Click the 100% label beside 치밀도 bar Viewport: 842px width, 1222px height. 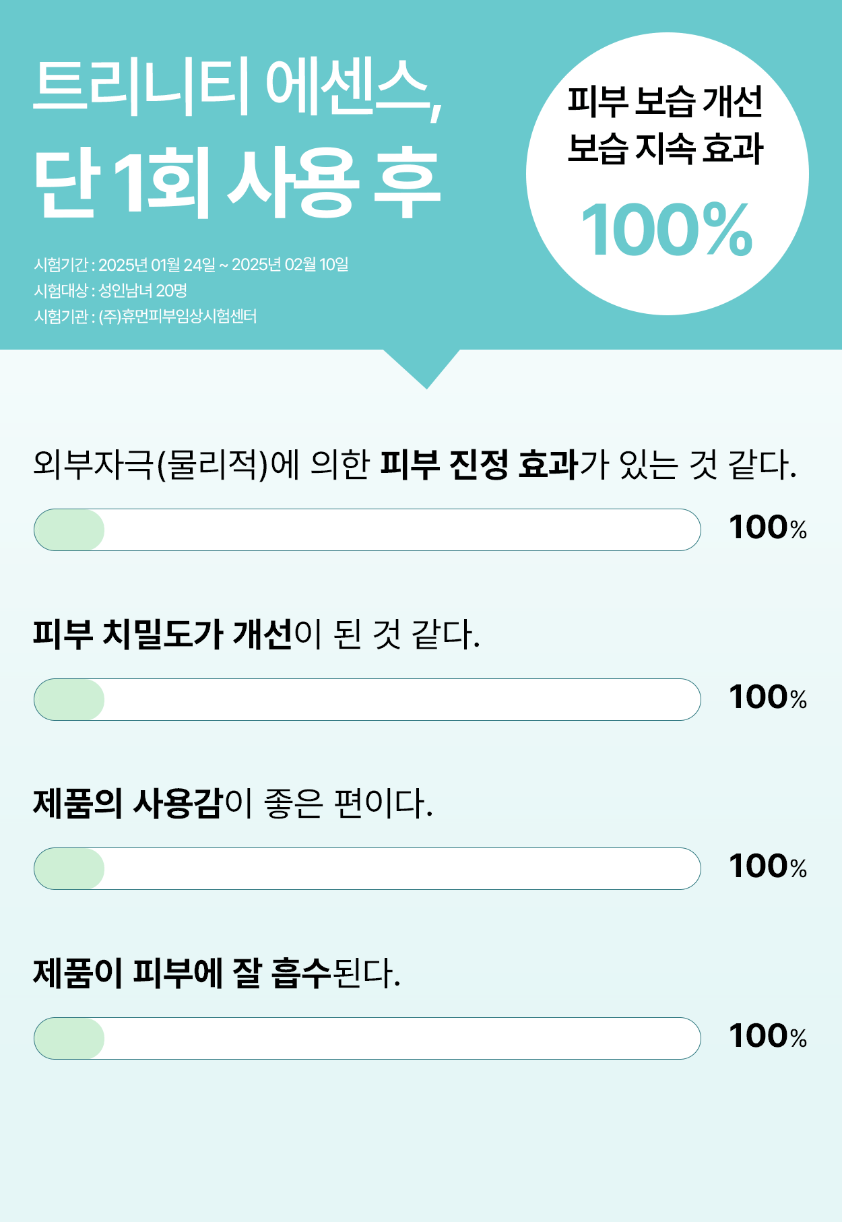(x=768, y=697)
